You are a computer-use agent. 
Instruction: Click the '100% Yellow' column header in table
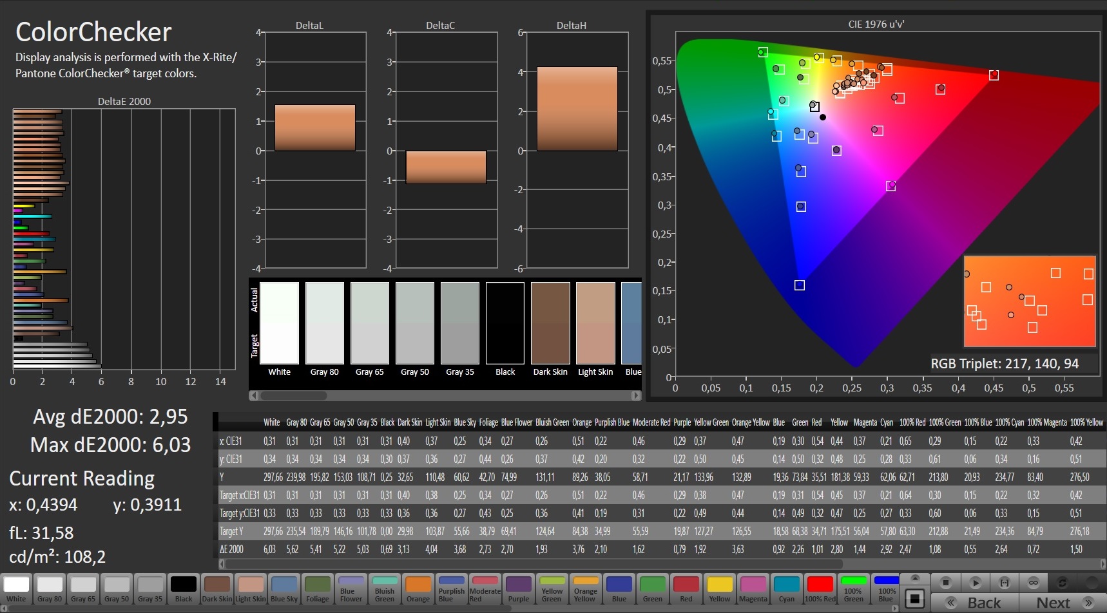tap(1086, 422)
